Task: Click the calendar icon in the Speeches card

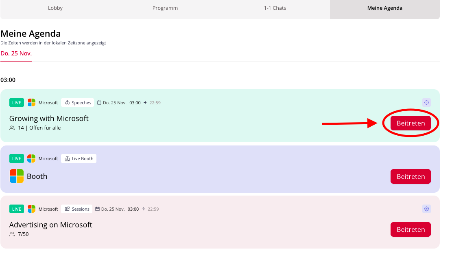Action: pos(99,103)
